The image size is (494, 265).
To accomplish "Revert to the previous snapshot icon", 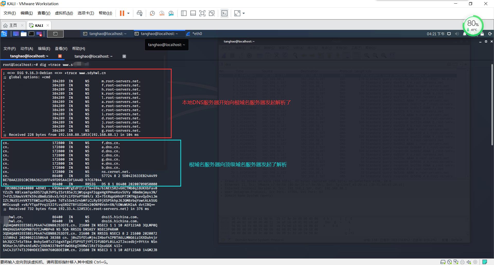I will (x=162, y=13).
